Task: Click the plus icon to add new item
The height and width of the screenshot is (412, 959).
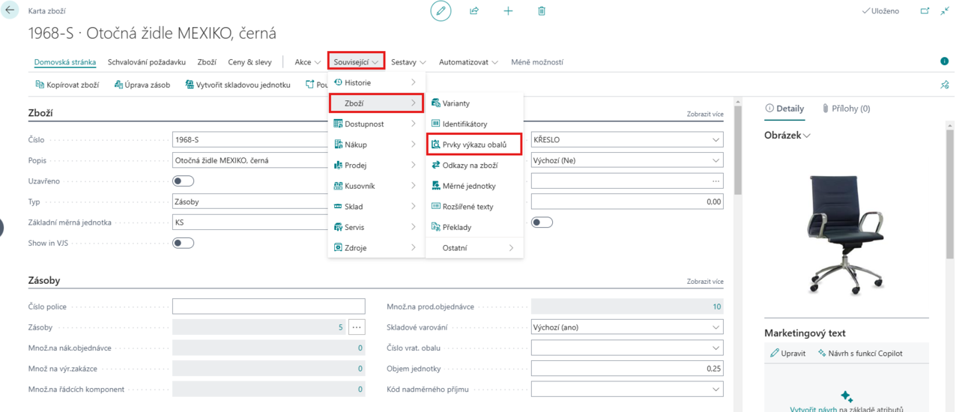Action: tap(508, 11)
